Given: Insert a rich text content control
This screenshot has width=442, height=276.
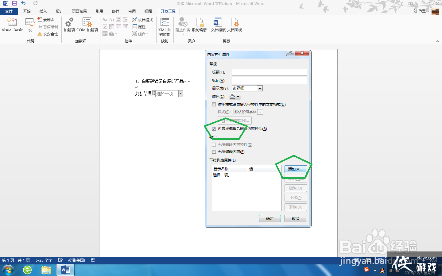Looking at the screenshot, I should click(x=105, y=20).
